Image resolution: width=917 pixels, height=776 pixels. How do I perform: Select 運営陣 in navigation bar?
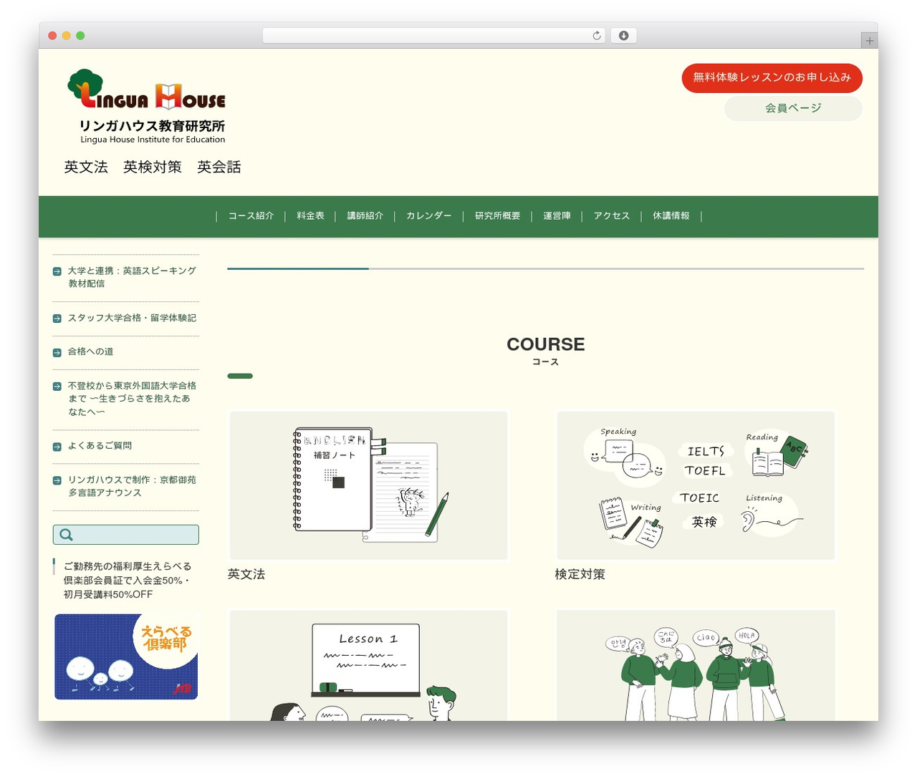557,216
